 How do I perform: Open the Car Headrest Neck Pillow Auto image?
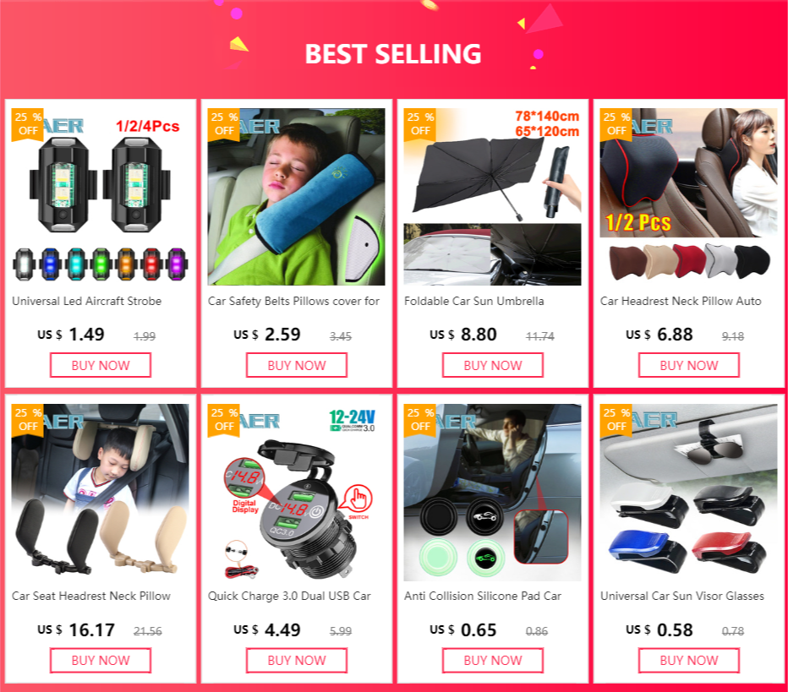688,197
